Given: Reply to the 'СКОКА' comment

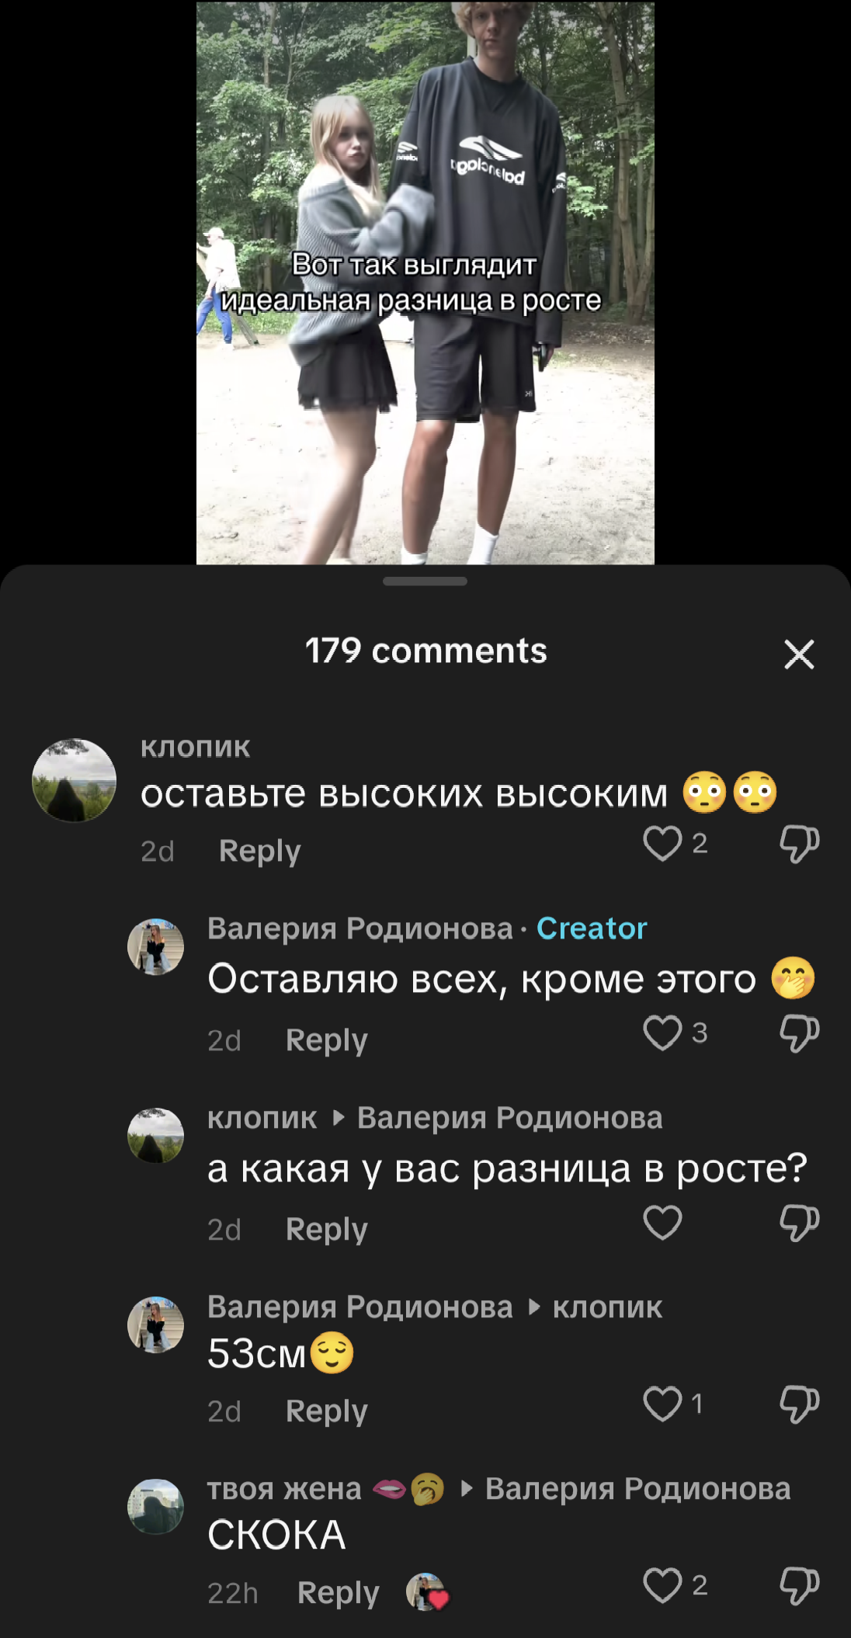Looking at the screenshot, I should pyautogui.click(x=338, y=1593).
